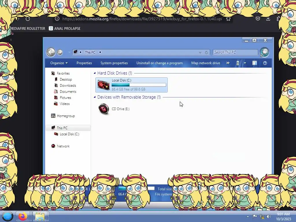The image size is (296, 222).
Task: Choose 'Uninstall or change a program'
Action: click(160, 63)
